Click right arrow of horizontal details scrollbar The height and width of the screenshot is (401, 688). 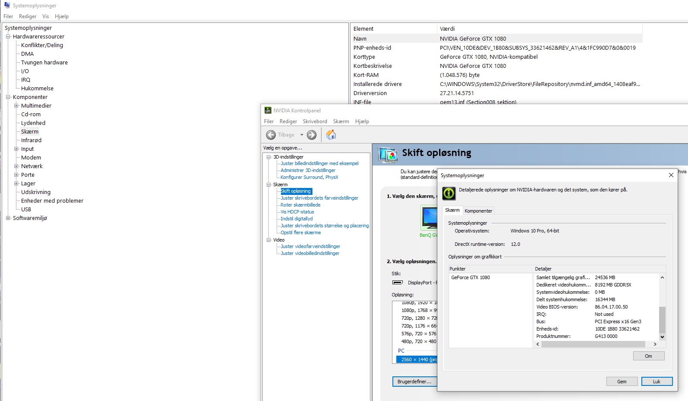click(x=655, y=344)
